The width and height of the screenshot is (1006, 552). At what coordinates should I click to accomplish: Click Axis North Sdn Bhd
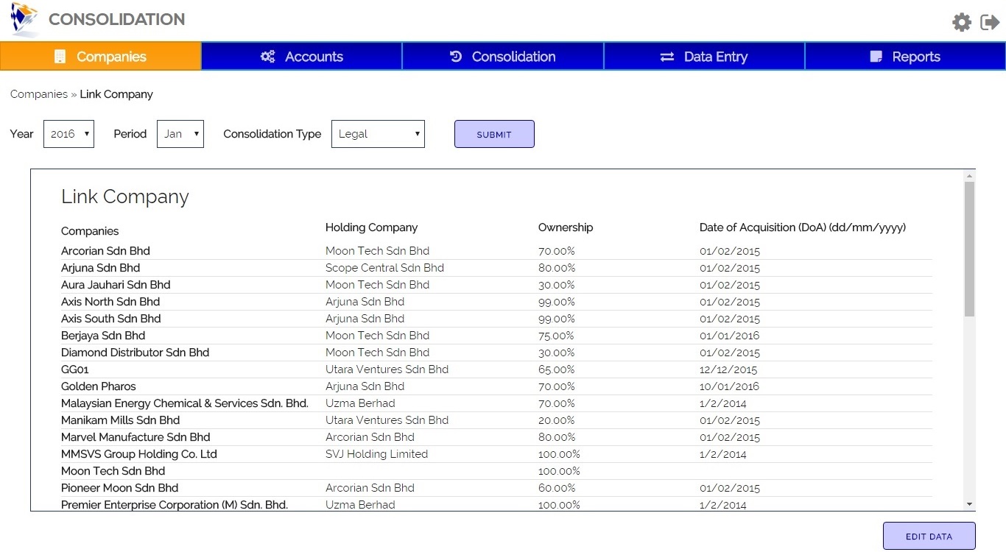tap(110, 302)
